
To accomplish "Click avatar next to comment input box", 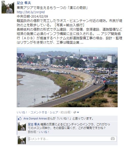I will tap(22, 140).
